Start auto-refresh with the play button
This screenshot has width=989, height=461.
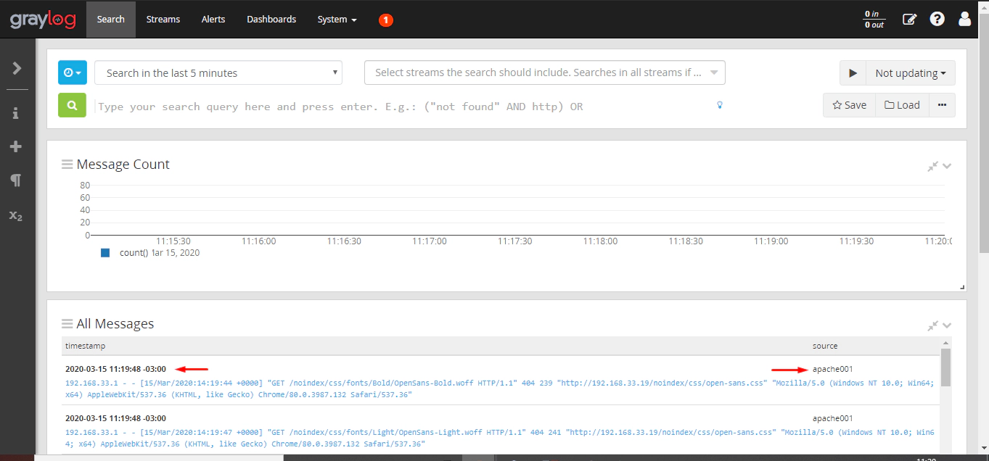point(853,73)
